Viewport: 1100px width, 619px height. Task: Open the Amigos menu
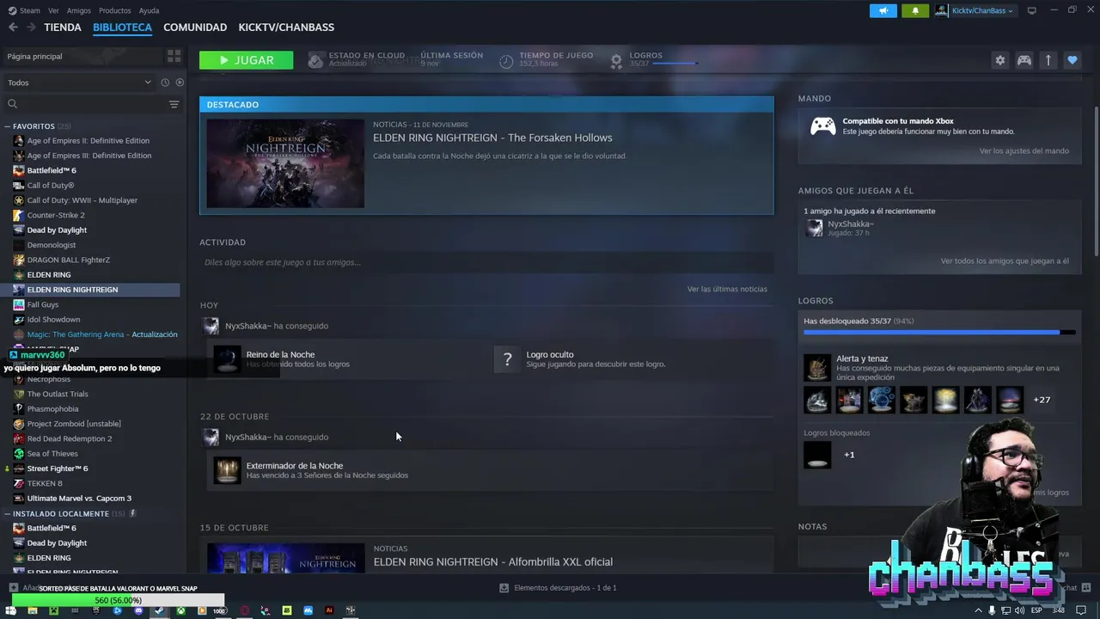pyautogui.click(x=78, y=10)
